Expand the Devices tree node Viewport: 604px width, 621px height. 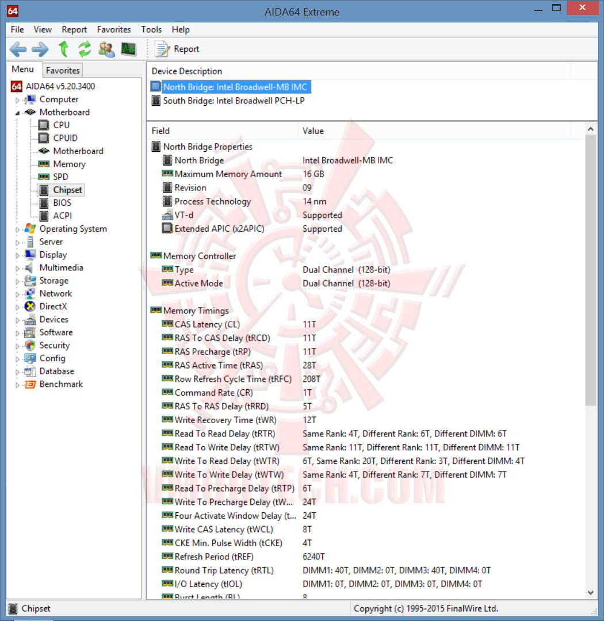(17, 320)
